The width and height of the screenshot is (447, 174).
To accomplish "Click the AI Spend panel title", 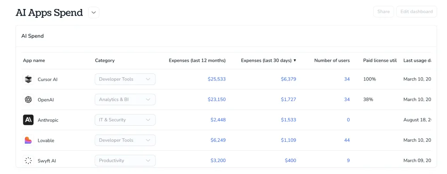I will pos(33,36).
